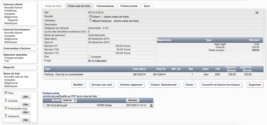The image size is (267, 125).
Task: Click the project icon next to PJ1408-0001
Action: [x=90, y=61]
